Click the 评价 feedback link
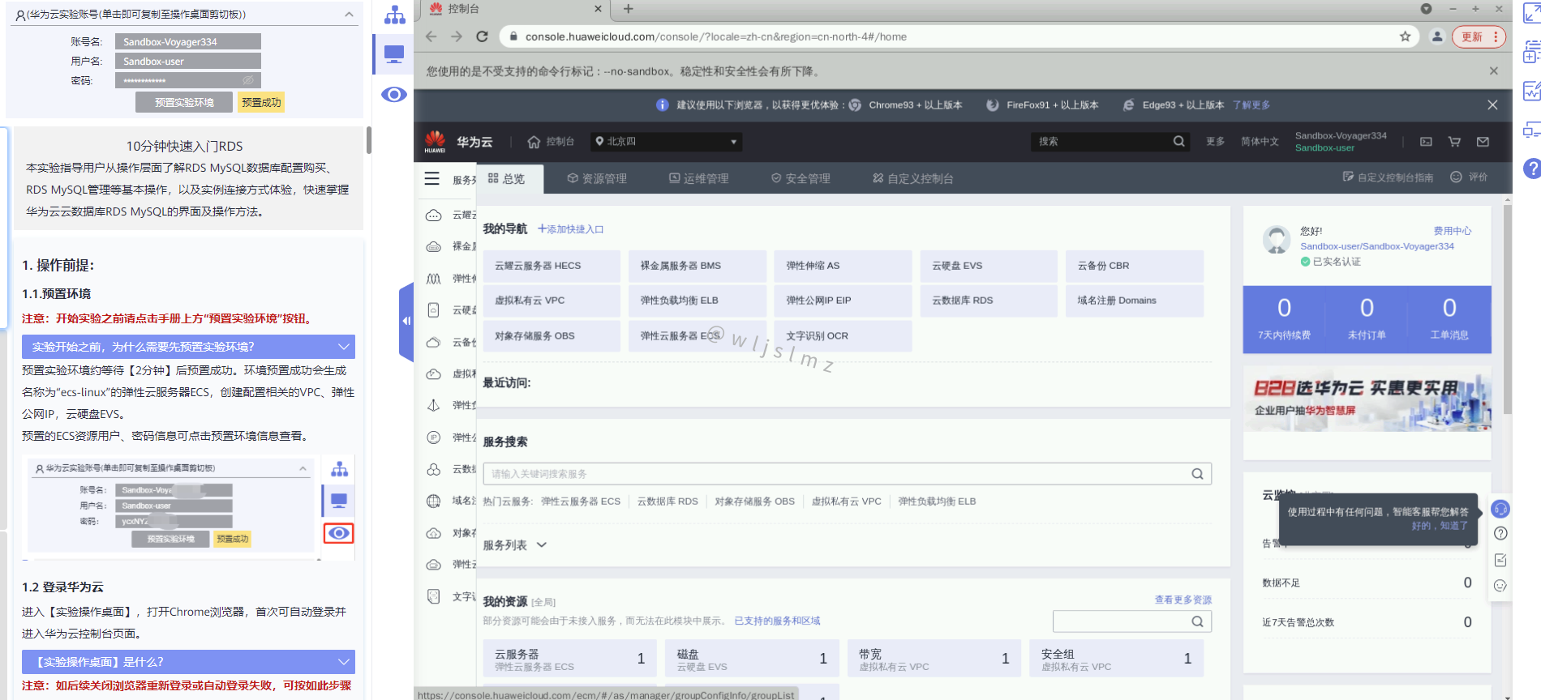The width and height of the screenshot is (1541, 700). (x=1469, y=177)
